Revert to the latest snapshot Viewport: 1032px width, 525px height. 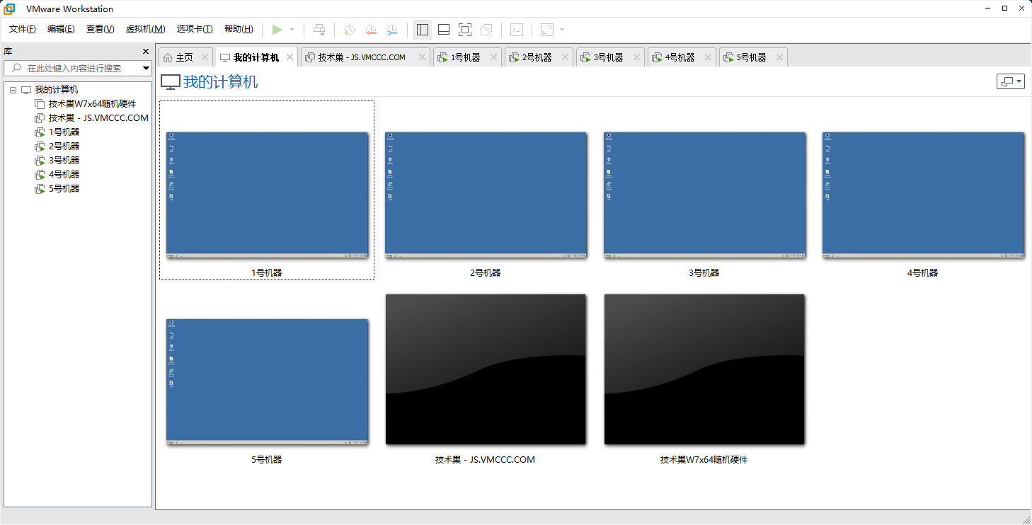370,30
